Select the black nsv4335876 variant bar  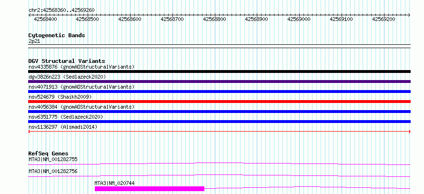point(219,71)
